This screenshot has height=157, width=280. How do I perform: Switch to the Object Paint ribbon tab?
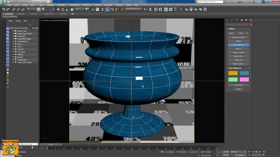49,14
